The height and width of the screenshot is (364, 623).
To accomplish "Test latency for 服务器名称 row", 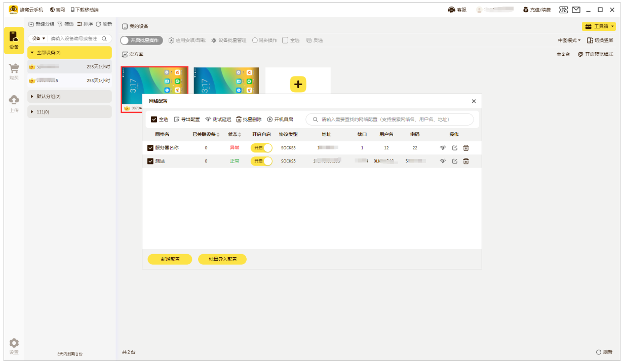I will 442,148.
